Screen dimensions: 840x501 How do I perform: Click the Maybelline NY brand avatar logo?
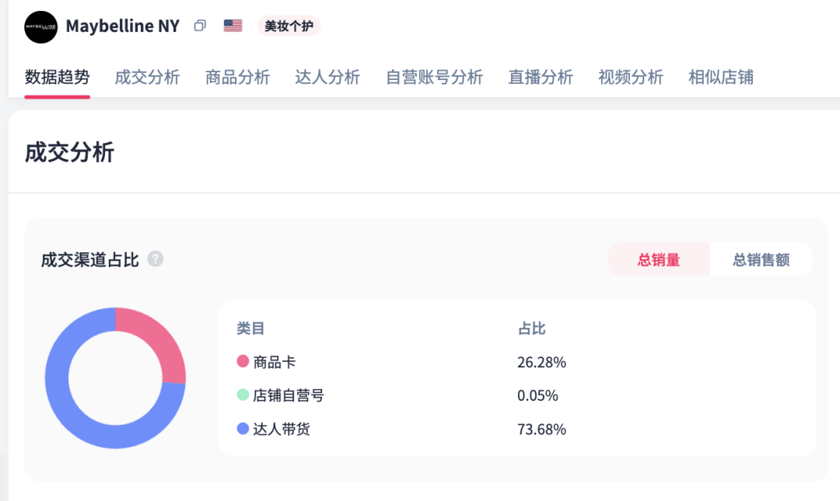coord(40,26)
